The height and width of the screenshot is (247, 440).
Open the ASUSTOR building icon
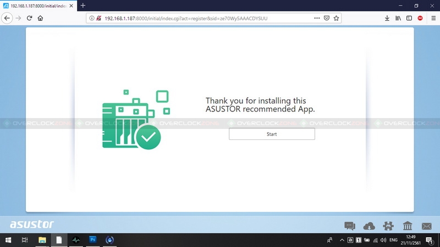[408, 226]
